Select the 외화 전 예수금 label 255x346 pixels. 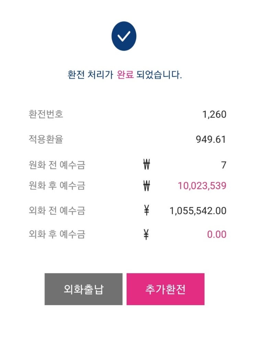pyautogui.click(x=57, y=211)
